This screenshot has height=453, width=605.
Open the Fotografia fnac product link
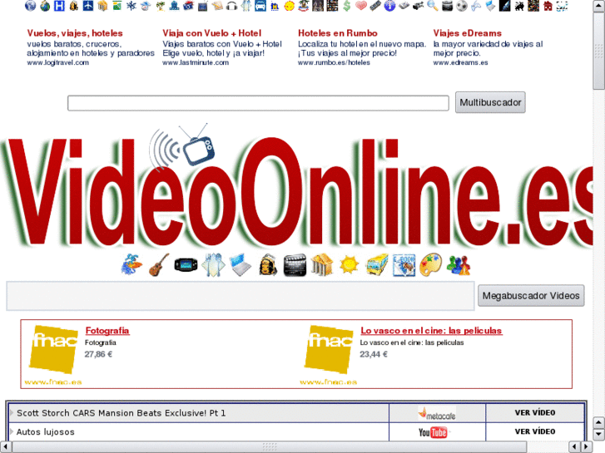point(107,331)
